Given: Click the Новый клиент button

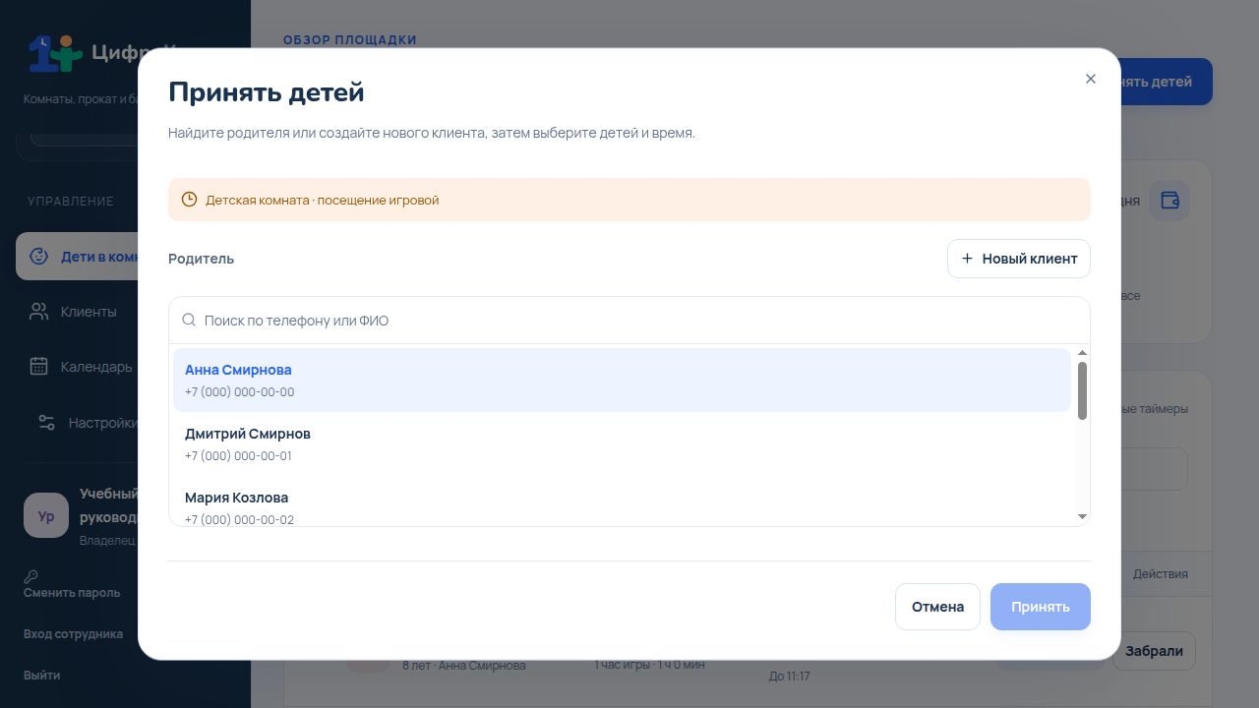Looking at the screenshot, I should (x=1019, y=259).
